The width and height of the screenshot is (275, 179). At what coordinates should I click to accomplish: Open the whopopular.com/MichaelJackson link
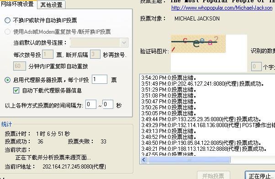[222, 8]
